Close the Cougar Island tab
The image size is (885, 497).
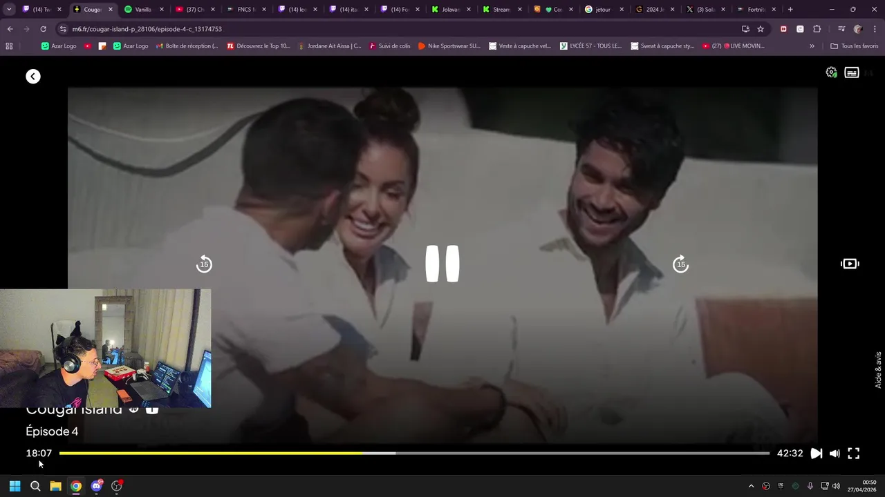point(111,10)
